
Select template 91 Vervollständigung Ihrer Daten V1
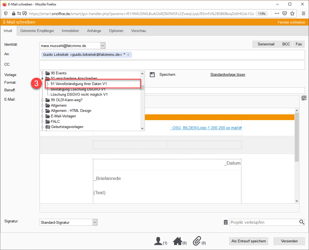[x=79, y=84]
